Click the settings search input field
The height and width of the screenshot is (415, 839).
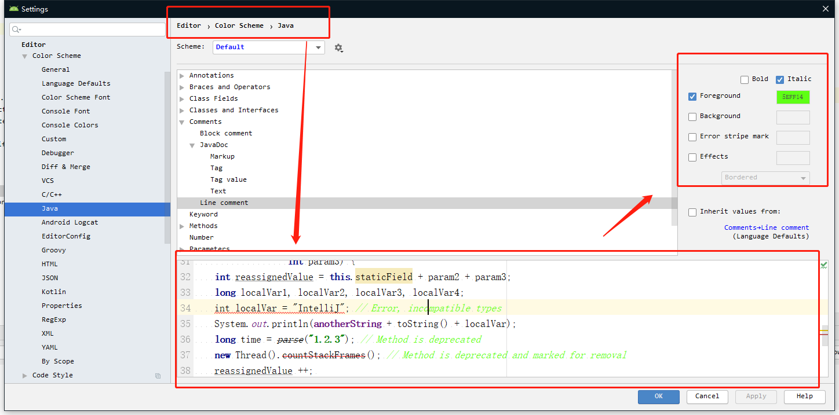(87, 30)
